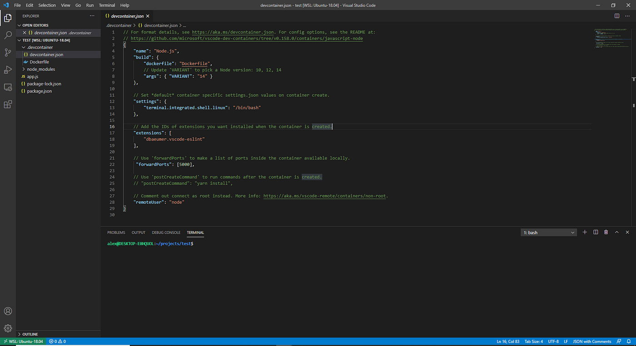Click the GitHub vscode-dev-containers link in line 2
This screenshot has height=346, width=636.
247,39
